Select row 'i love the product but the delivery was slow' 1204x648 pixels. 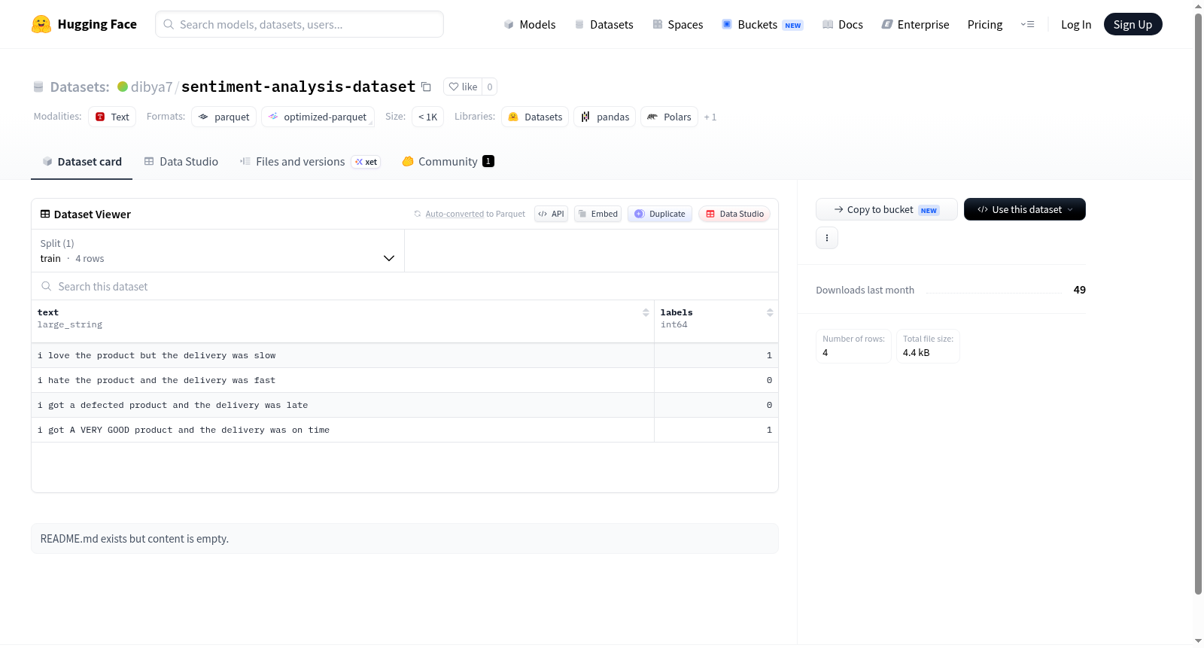click(405, 355)
